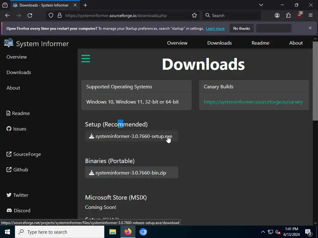Open the Github sidebar link
This screenshot has width=318, height=238.
[17, 170]
